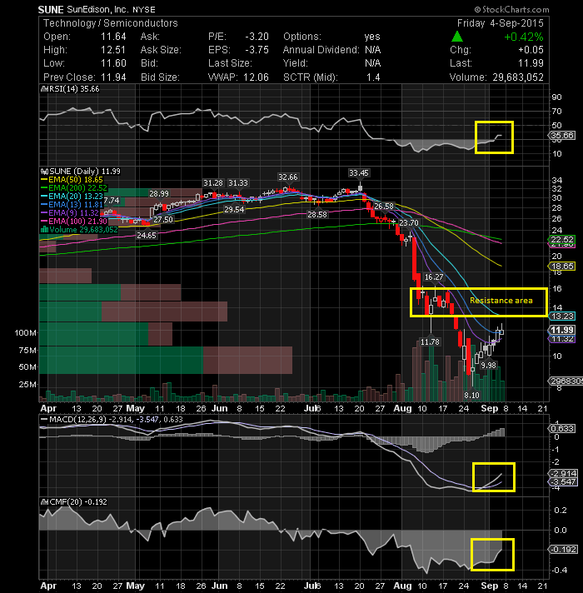The width and height of the screenshot is (583, 593).
Task: Click the line marker beside MACD(12,26,9)
Action: pyautogui.click(x=44, y=420)
